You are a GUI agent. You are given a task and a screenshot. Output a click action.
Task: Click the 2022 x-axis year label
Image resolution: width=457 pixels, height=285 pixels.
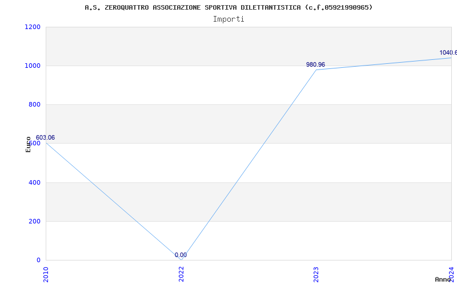coord(181,274)
